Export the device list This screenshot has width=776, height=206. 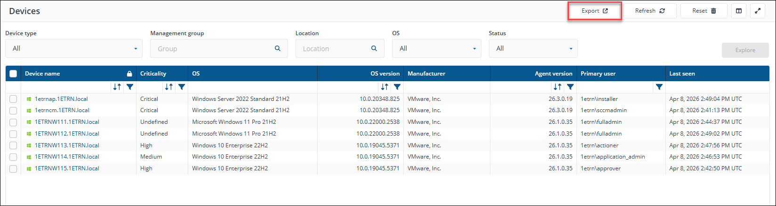(x=595, y=11)
